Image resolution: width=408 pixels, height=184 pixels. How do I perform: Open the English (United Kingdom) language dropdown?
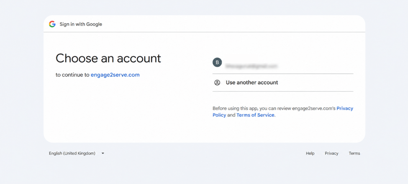77,154
